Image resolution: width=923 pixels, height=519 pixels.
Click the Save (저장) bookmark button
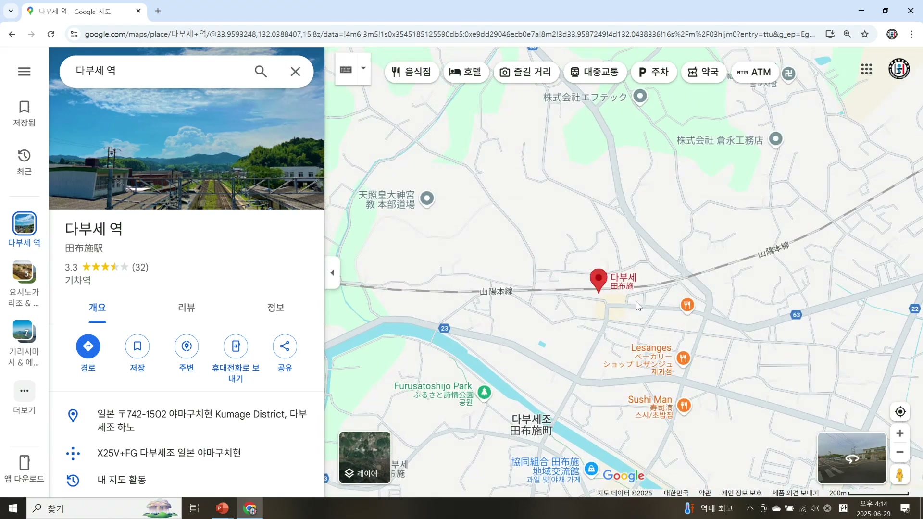tap(137, 346)
